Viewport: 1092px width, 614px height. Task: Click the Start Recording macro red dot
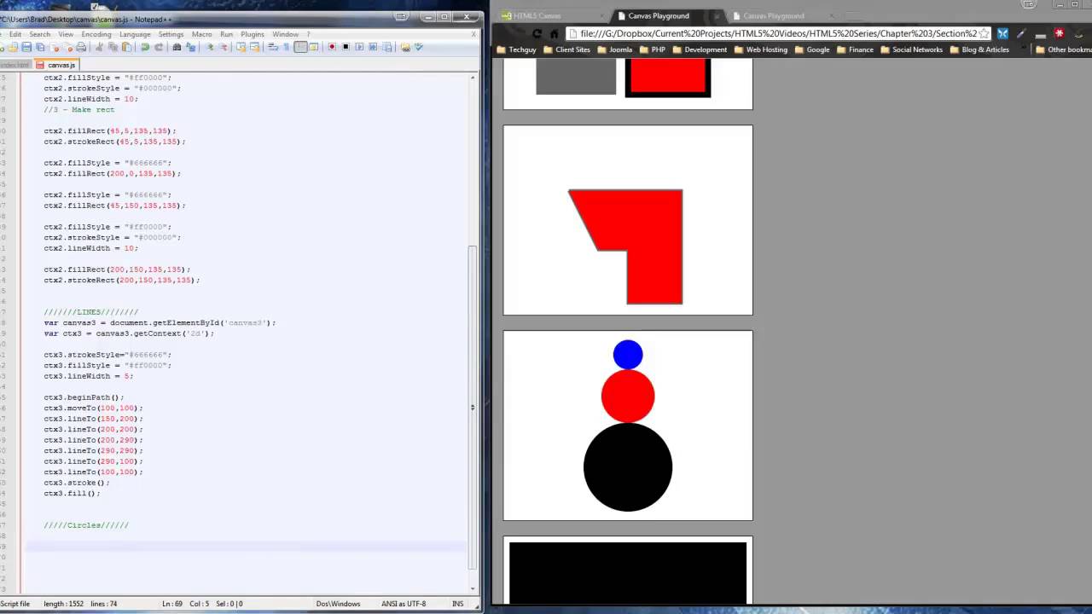click(331, 47)
